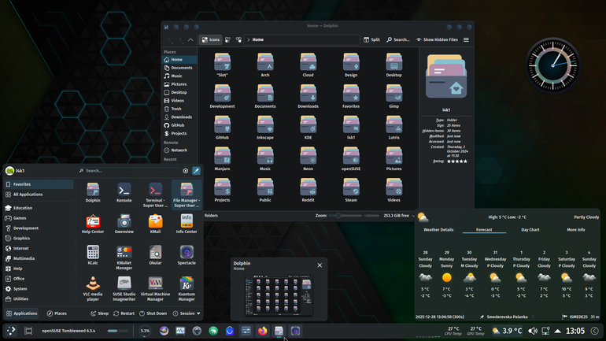
Task: Expand the Session dropdown in launcher
Action: tap(187, 313)
